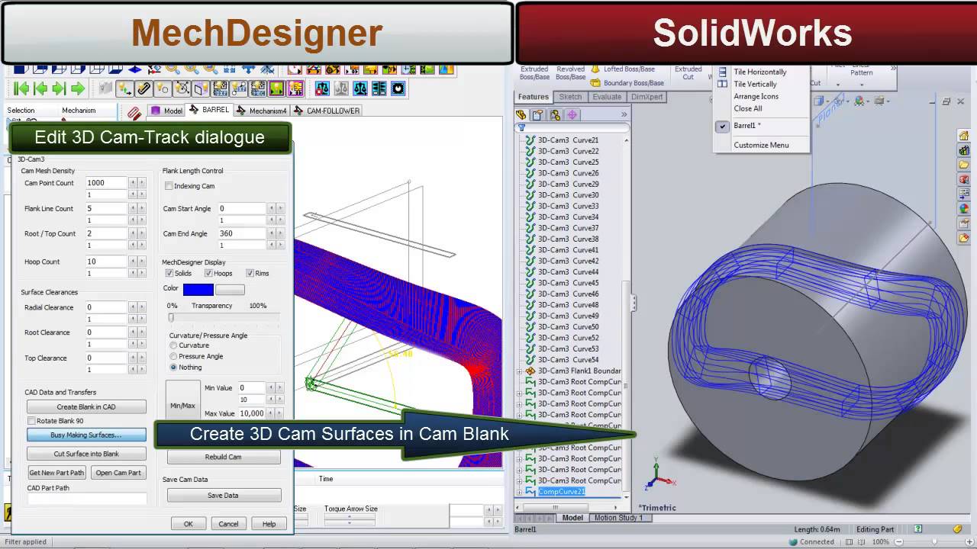Open the view settings monitor dropdown
This screenshot has height=549, width=977.
click(888, 101)
